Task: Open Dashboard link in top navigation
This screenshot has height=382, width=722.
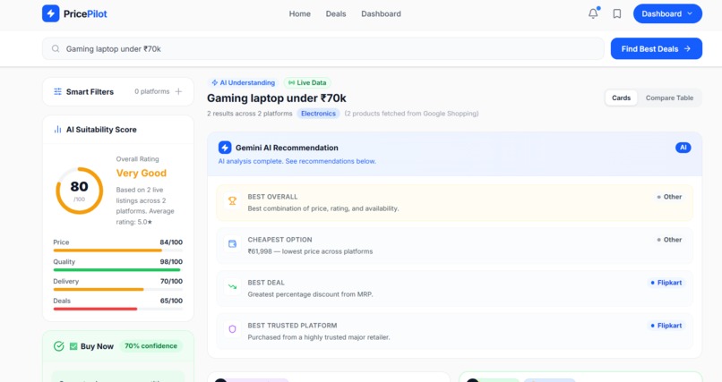Action: pos(381,13)
